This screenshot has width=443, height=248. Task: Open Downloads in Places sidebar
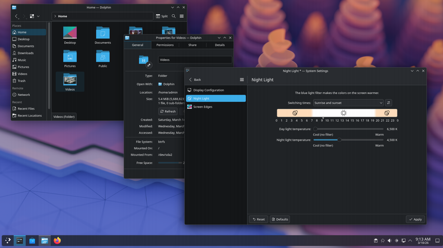point(29,53)
